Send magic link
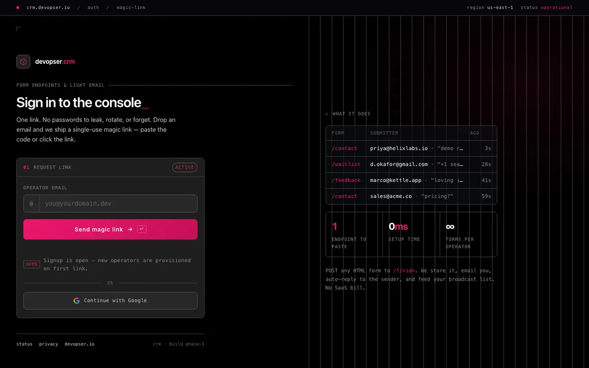This screenshot has width=589, height=368. (x=110, y=229)
